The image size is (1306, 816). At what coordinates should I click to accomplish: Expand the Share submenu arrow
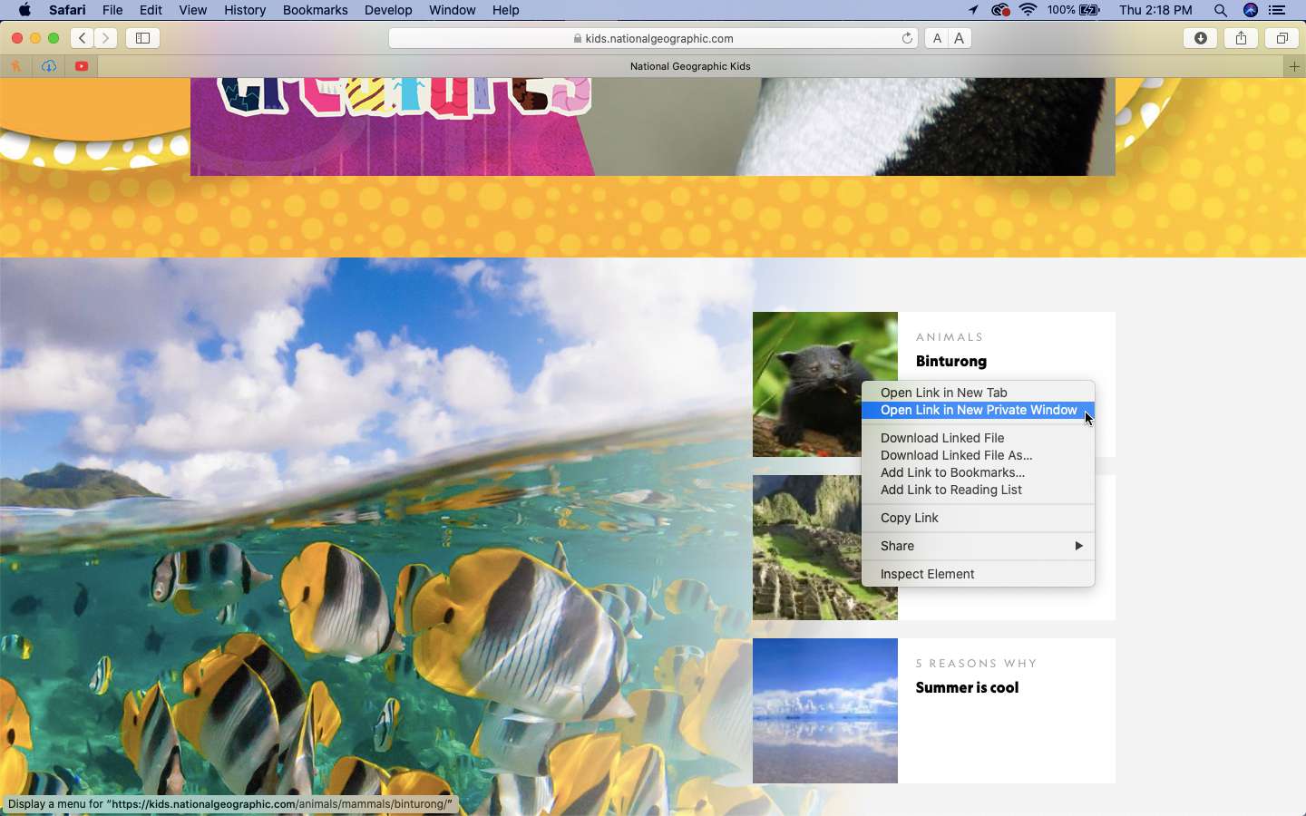pos(1079,546)
